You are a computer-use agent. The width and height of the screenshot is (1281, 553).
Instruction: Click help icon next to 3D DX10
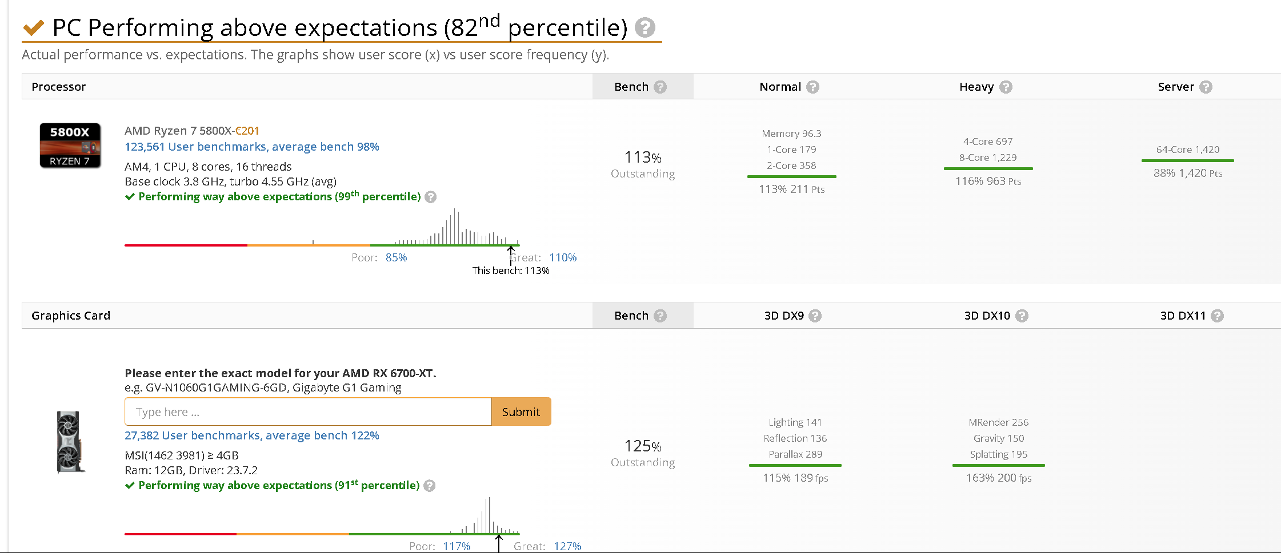click(1022, 316)
